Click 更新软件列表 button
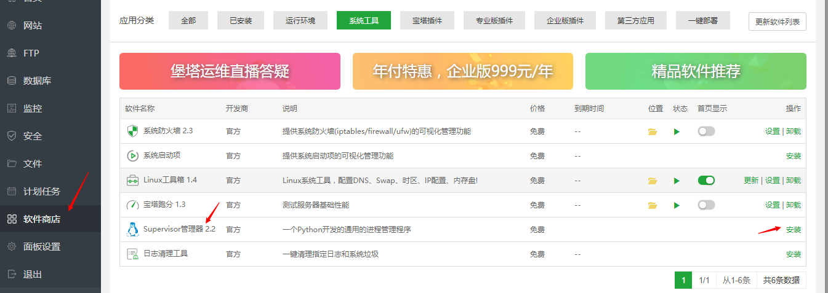The width and height of the screenshot is (828, 293). 778,21
